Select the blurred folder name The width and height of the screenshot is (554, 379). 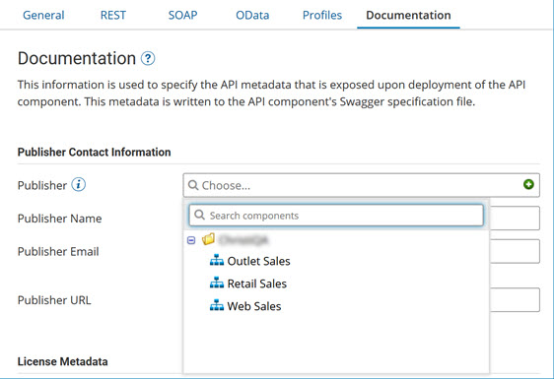click(x=243, y=240)
